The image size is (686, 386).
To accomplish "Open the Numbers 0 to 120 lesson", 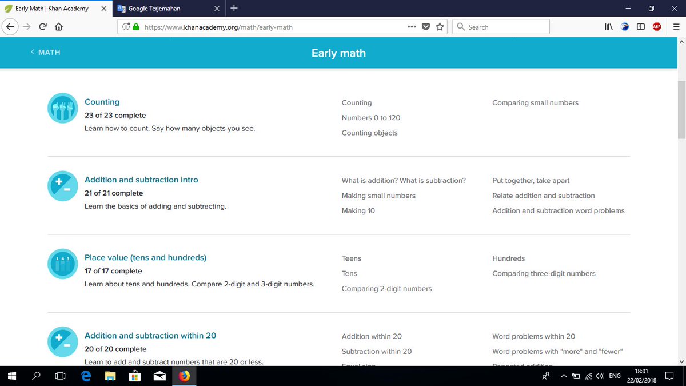I will pyautogui.click(x=371, y=118).
